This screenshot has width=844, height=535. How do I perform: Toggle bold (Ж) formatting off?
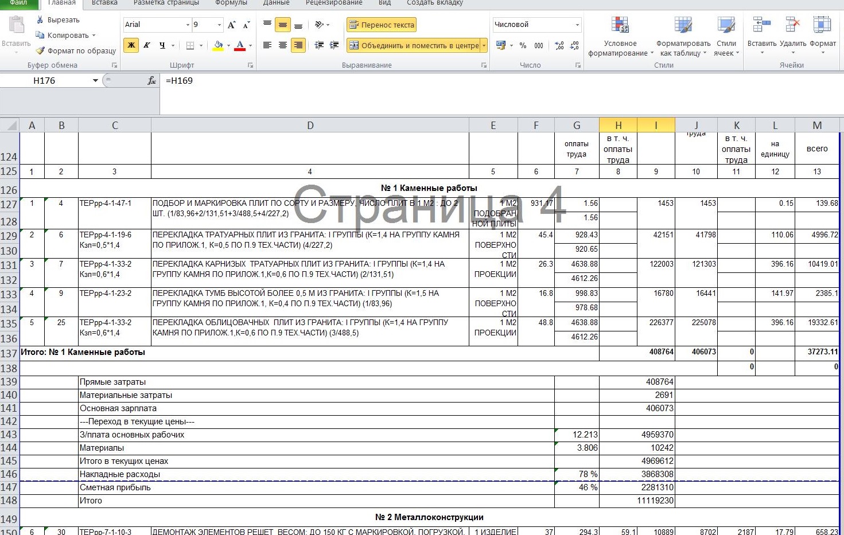[x=131, y=45]
